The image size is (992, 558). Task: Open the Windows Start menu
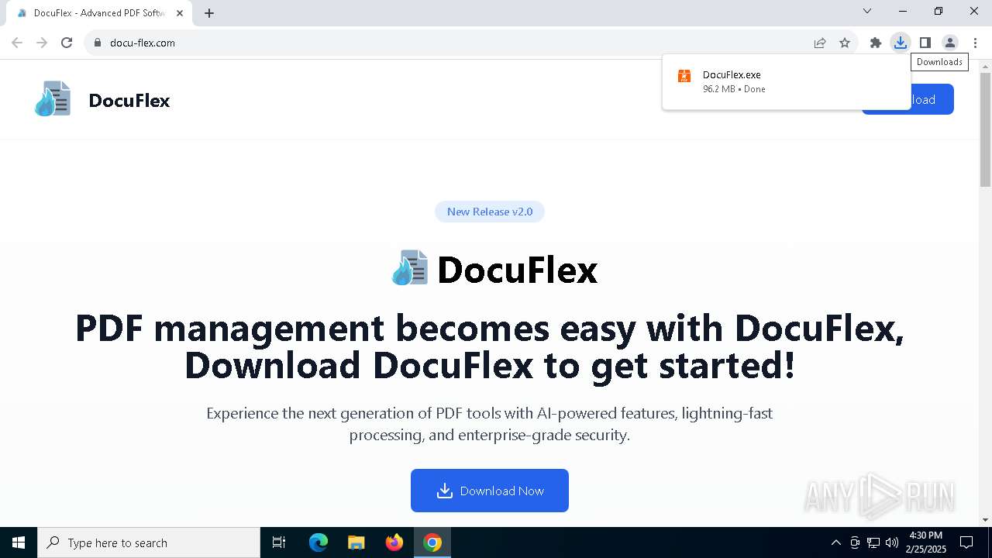tap(19, 542)
